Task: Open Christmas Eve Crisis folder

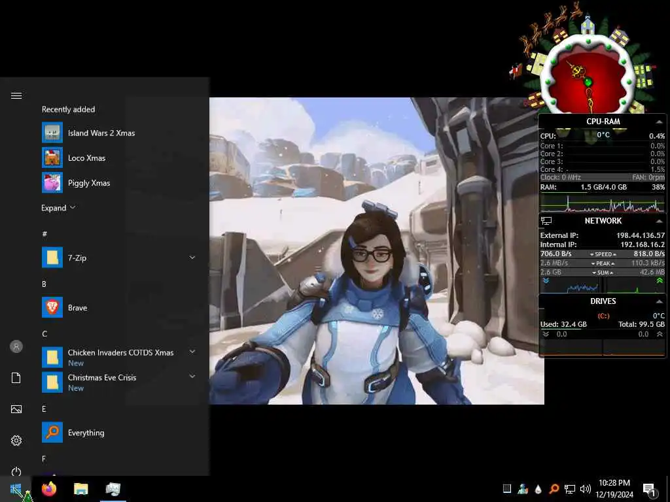Action: [x=52, y=382]
